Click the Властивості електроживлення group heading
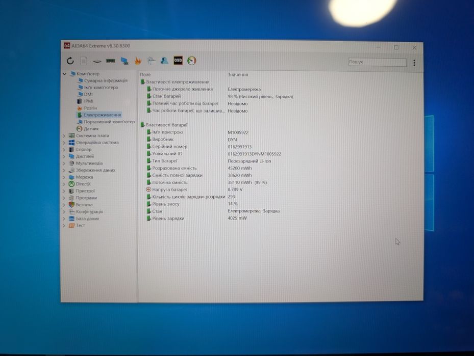Screen dimensions: 474x356 tap(178, 82)
